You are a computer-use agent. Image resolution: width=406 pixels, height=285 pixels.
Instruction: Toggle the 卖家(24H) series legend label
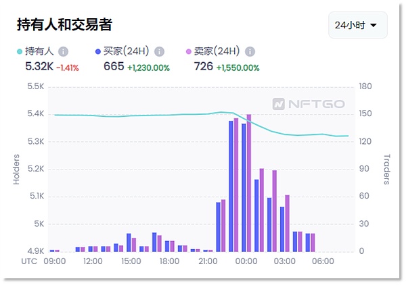pos(218,51)
